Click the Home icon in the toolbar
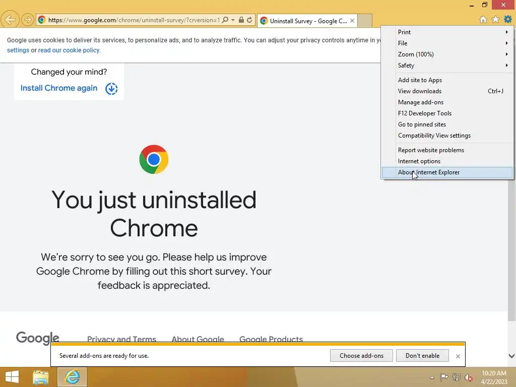Image resolution: width=516 pixels, height=387 pixels. (483, 20)
